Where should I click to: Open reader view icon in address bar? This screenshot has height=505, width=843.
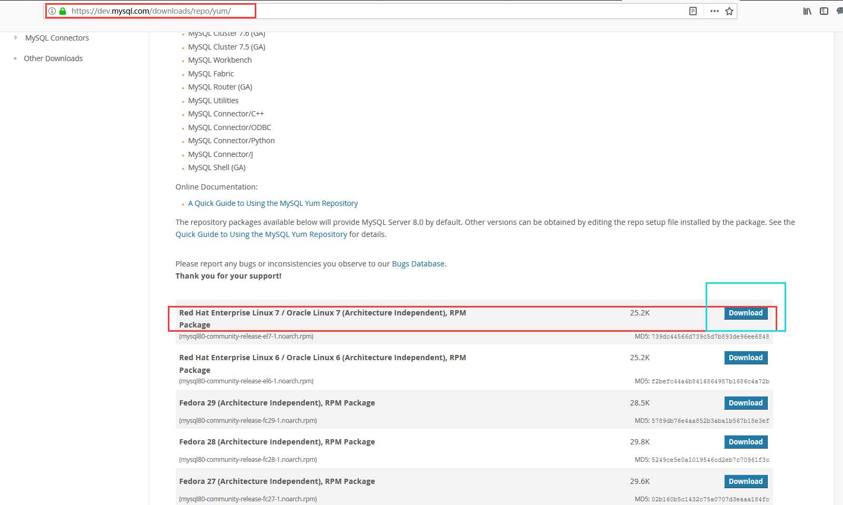point(693,11)
